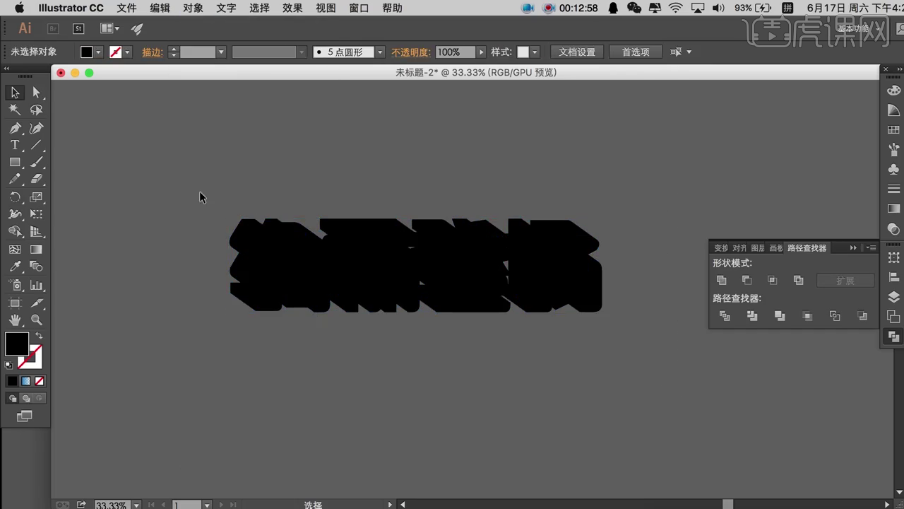
Task: Select the Hand tool
Action: coord(15,320)
